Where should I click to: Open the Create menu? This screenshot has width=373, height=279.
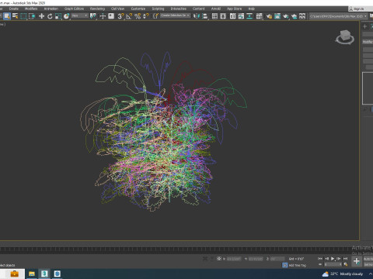pyautogui.click(x=14, y=9)
